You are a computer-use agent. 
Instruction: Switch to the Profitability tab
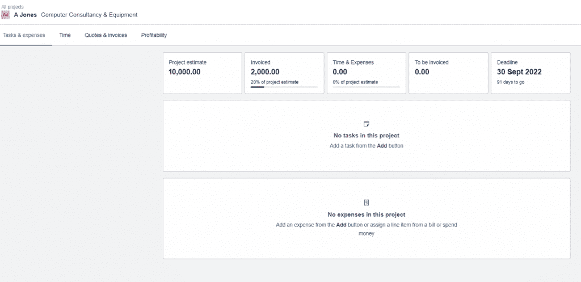pos(154,35)
